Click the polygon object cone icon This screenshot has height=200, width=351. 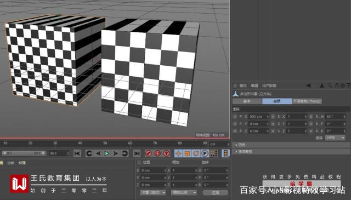point(235,94)
